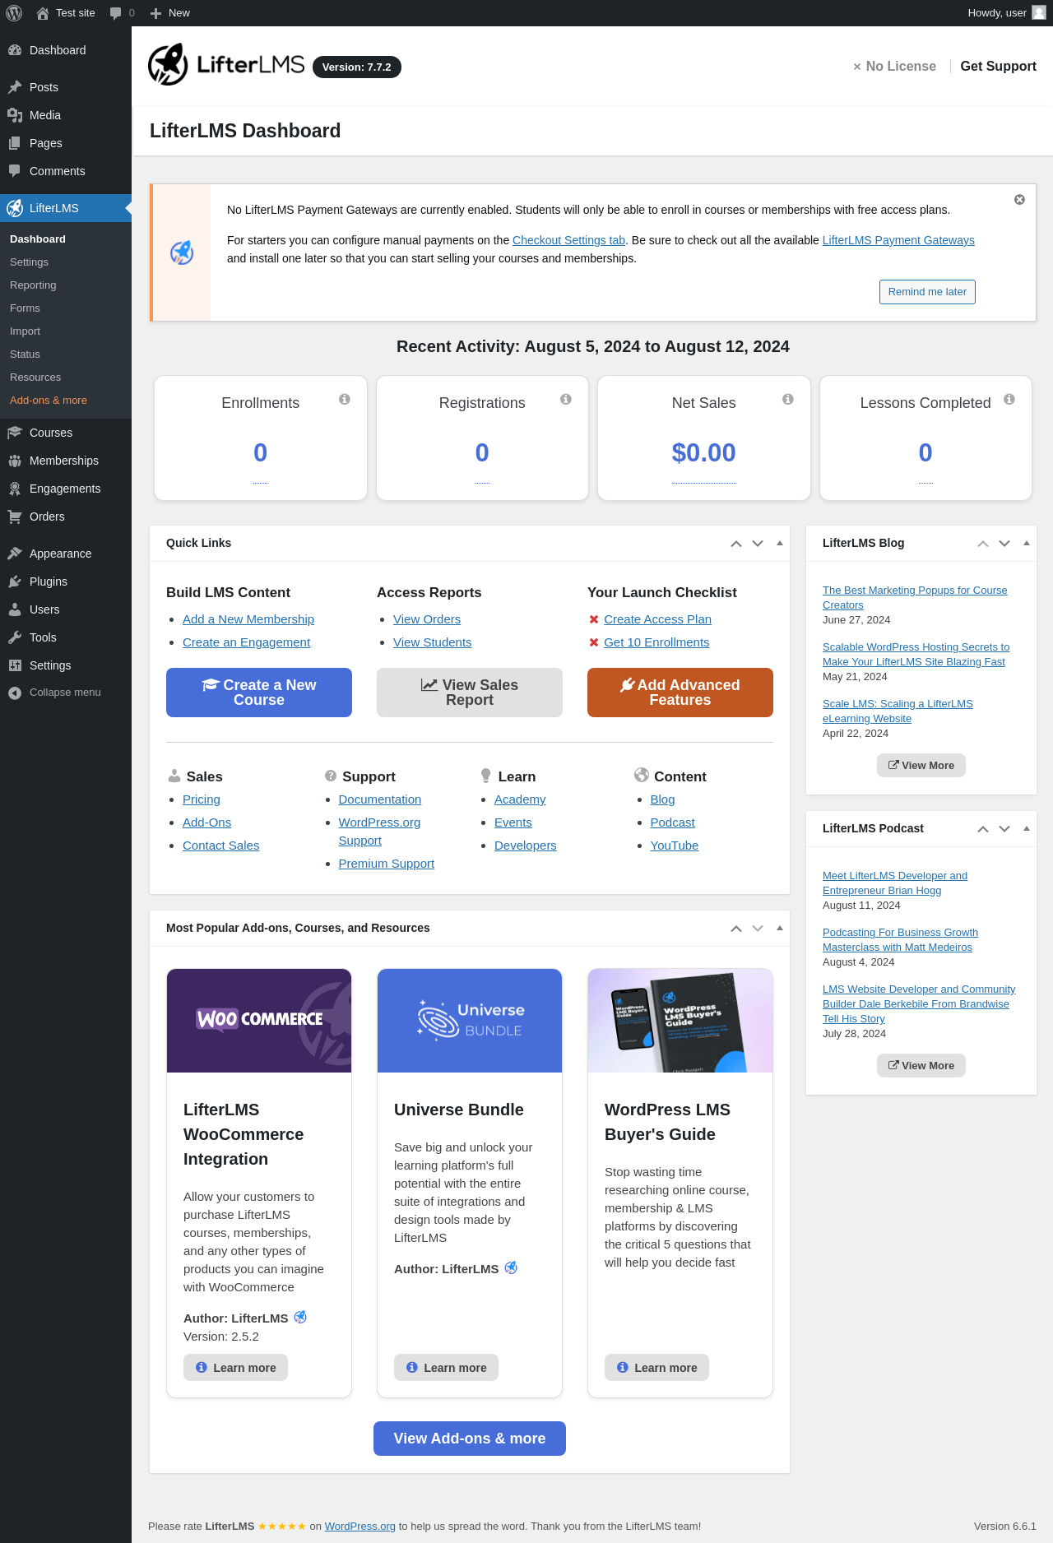The width and height of the screenshot is (1053, 1543).
Task: Collapse the Quick Links panel
Action: click(780, 544)
